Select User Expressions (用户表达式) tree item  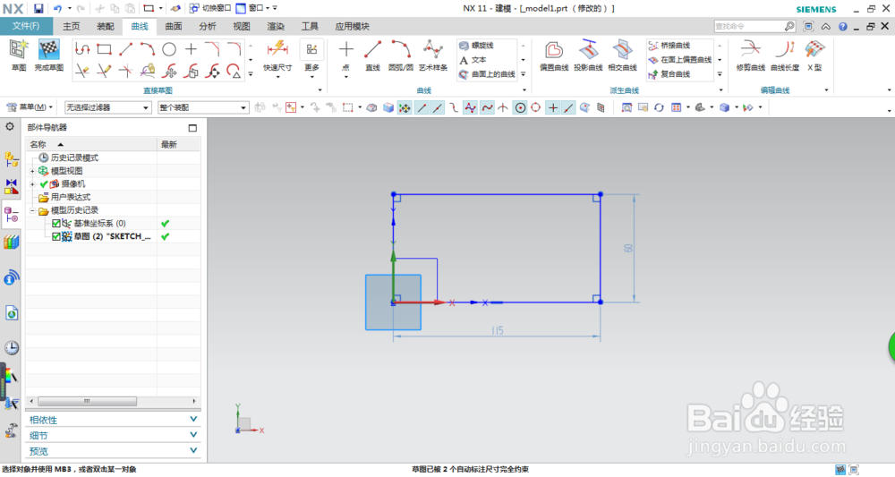[x=71, y=197]
